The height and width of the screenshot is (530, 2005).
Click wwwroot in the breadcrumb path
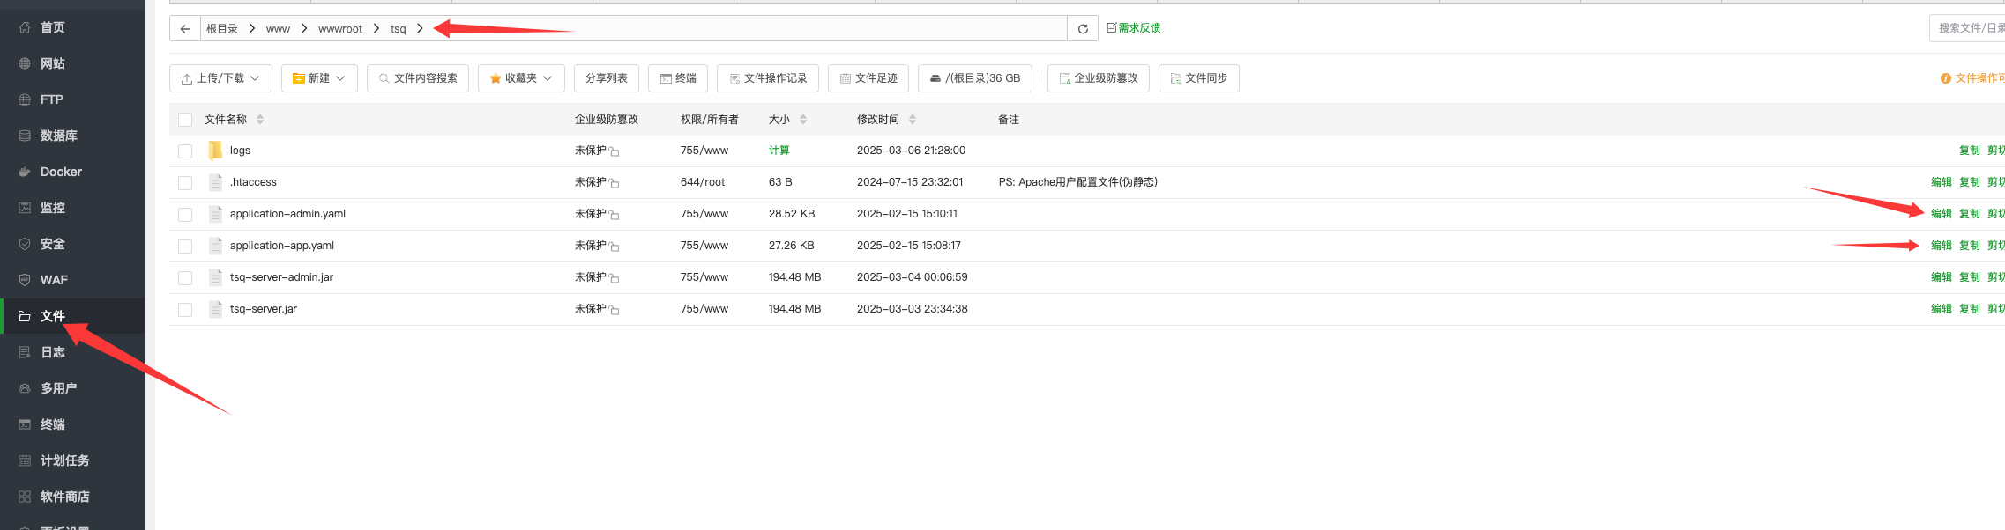pos(340,29)
